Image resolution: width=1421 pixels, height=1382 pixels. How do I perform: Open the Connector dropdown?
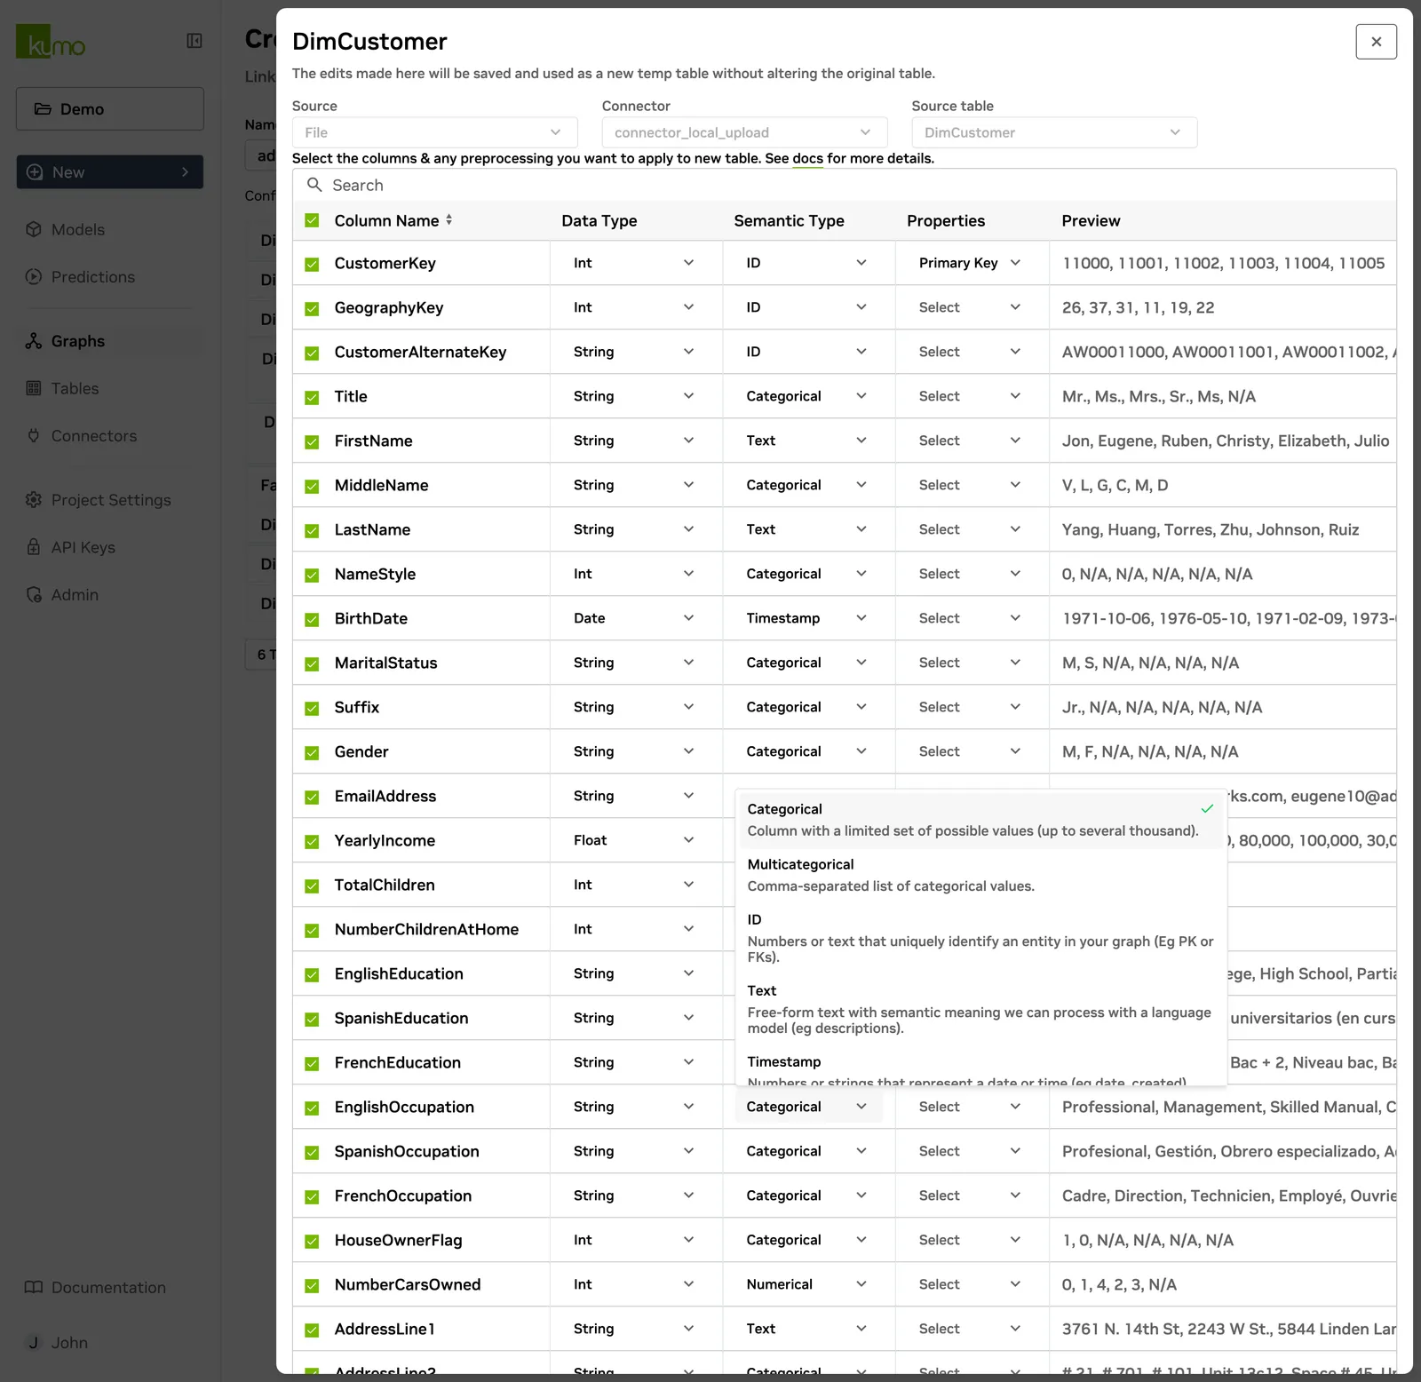click(744, 132)
